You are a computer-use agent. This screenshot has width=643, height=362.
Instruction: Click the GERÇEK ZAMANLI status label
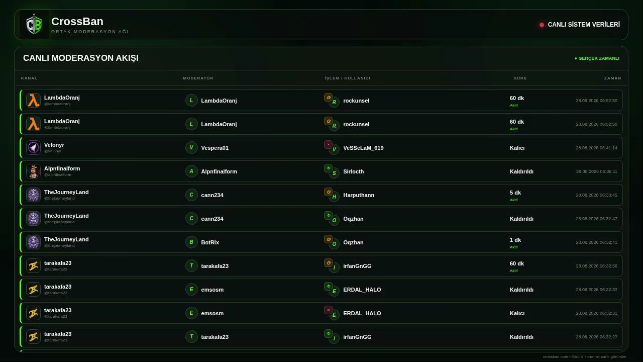point(597,58)
